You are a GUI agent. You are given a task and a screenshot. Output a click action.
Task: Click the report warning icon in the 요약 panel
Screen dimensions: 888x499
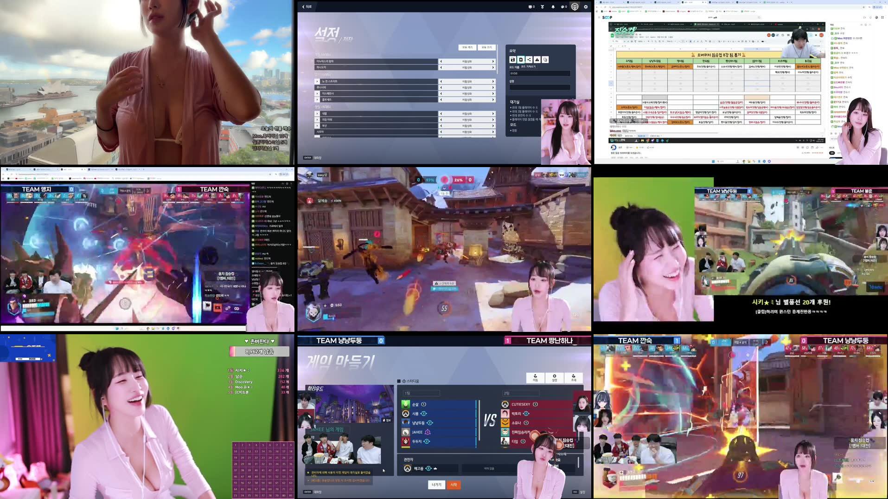point(537,59)
